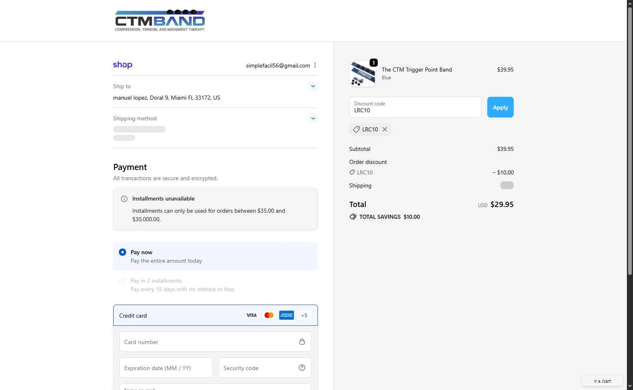The width and height of the screenshot is (633, 390).
Task: Open the account options three-dot menu
Action: pyautogui.click(x=315, y=65)
